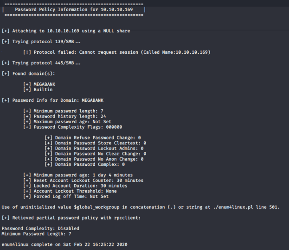
Task: Click the 'Trying protocol 139/SMB' line
Action: (x=44, y=42)
